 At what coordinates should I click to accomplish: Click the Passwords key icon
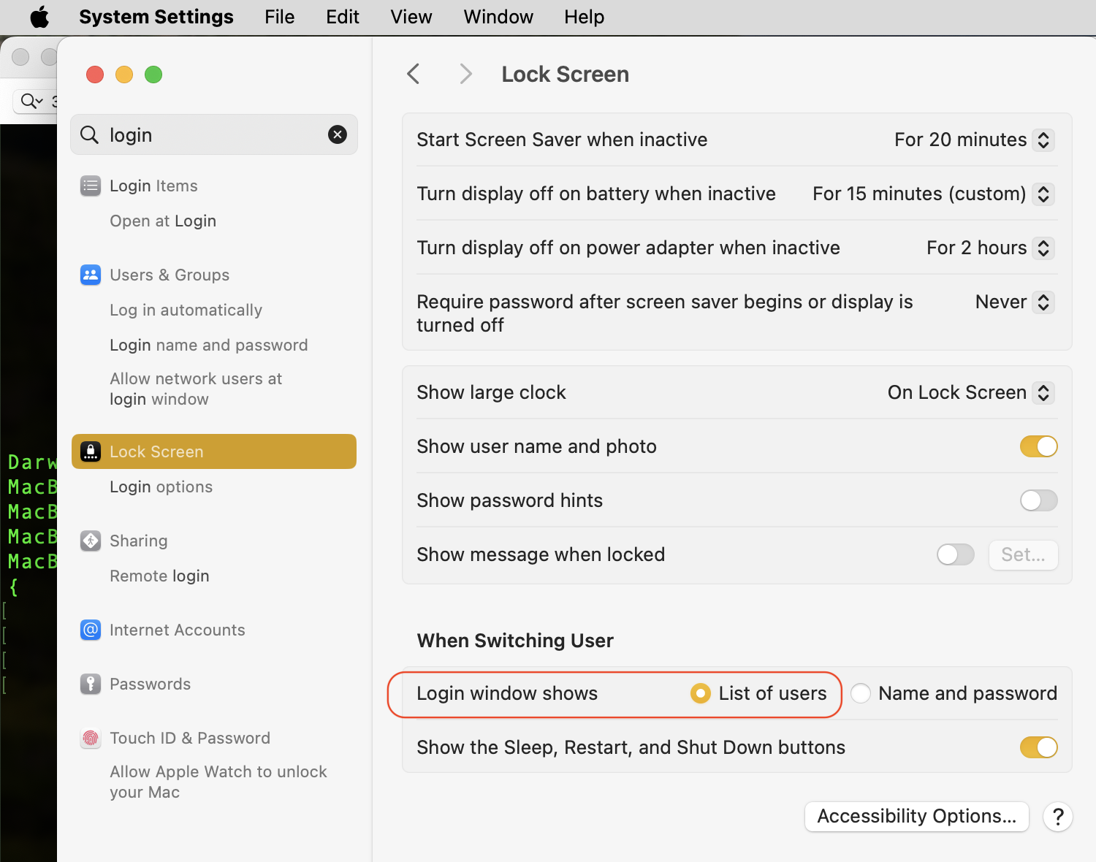91,684
